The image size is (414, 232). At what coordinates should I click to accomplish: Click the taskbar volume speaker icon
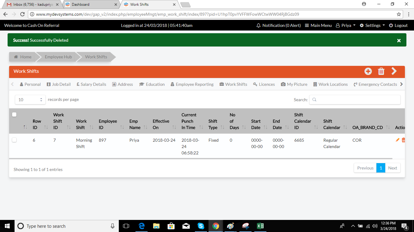click(375, 226)
